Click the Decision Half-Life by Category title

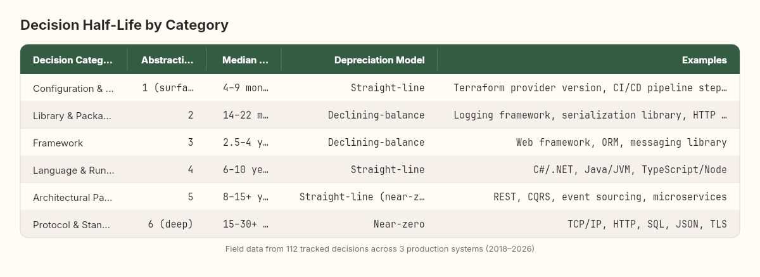tap(124, 25)
